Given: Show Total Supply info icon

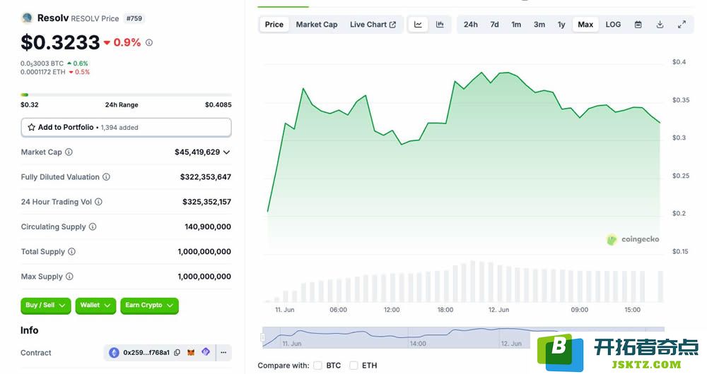Looking at the screenshot, I should (71, 251).
